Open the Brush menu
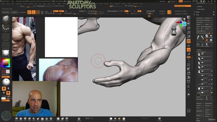The width and height of the screenshot is (217, 122). tap(8, 4)
